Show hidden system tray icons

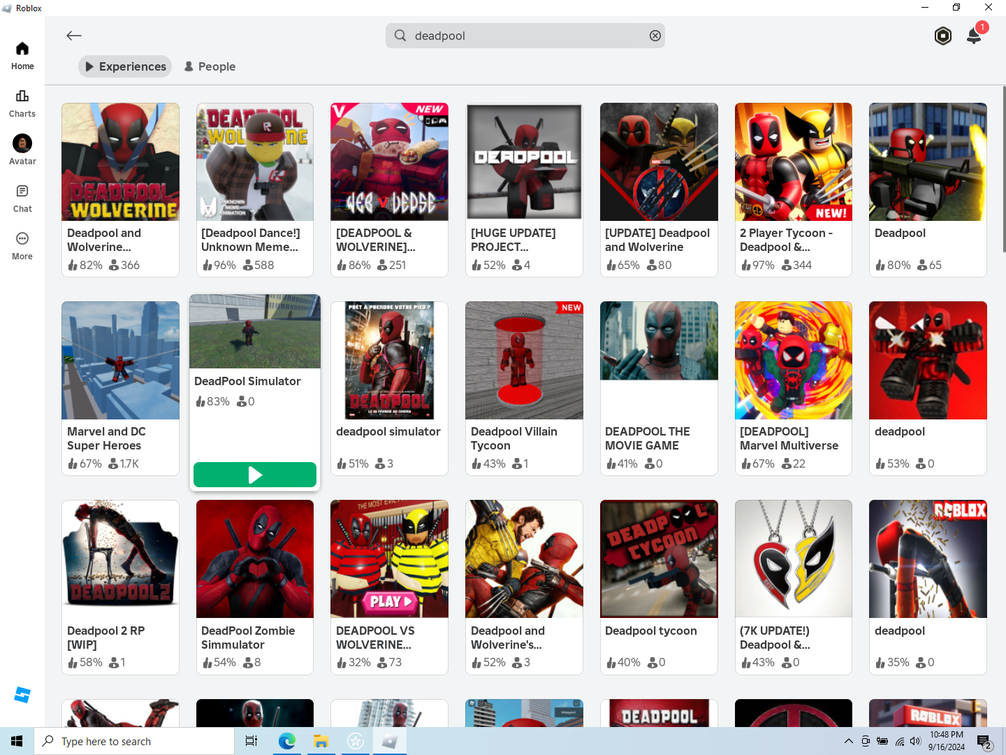[x=848, y=741]
